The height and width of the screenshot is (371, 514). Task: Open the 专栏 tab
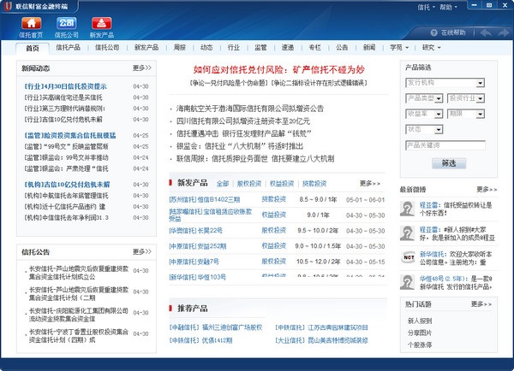(x=315, y=47)
